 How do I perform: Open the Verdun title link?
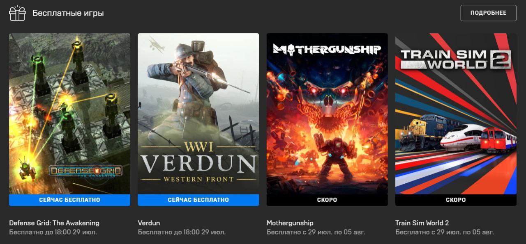(x=149, y=223)
